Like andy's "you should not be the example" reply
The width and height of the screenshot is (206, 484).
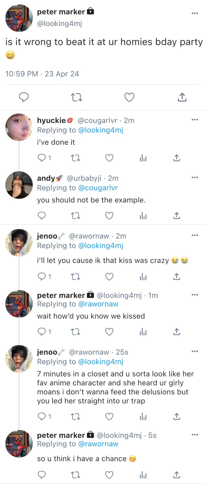pos(109,216)
